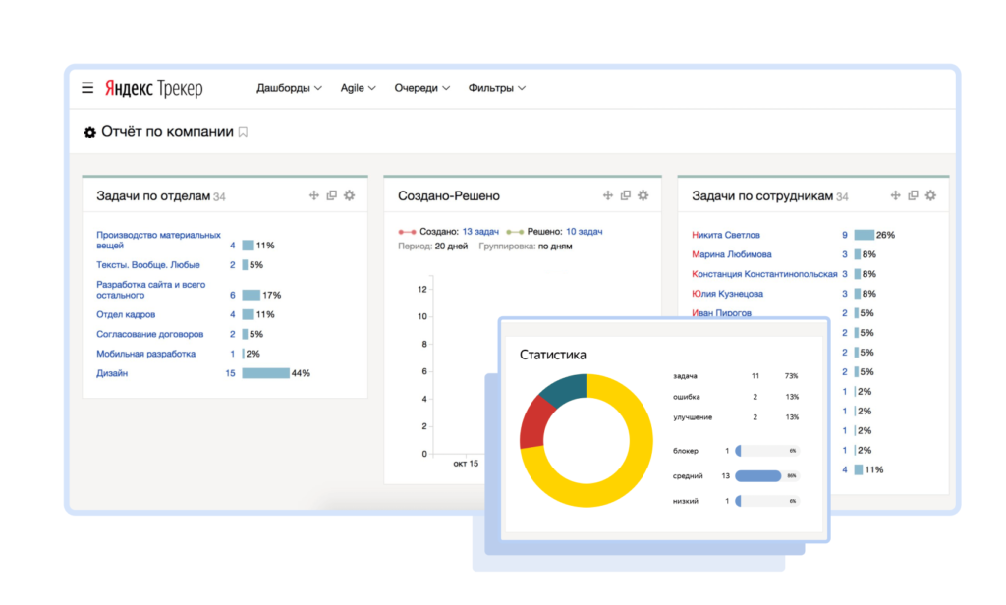1006x605 pixels.
Task: Clone the Задачи по сотрудникам widget
Action: pos(913,195)
